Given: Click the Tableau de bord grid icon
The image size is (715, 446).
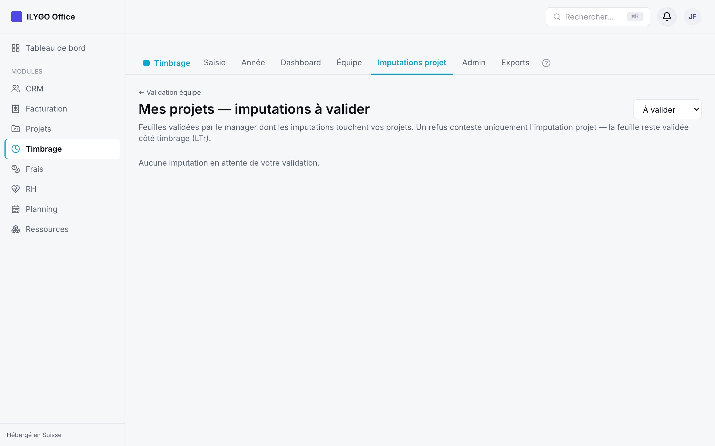Looking at the screenshot, I should coord(16,48).
